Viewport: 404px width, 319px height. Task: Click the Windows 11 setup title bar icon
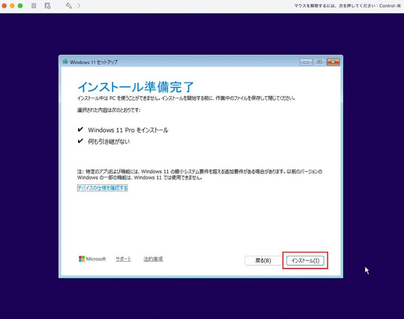65,62
